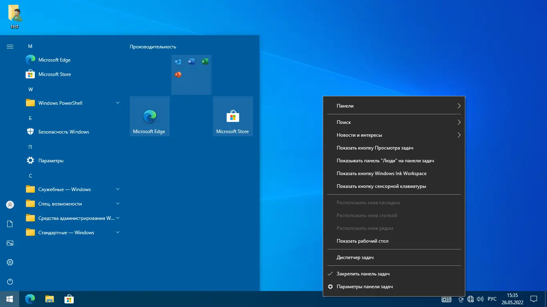Open the volume speaker tray icon
547x307 pixels.
click(480, 299)
